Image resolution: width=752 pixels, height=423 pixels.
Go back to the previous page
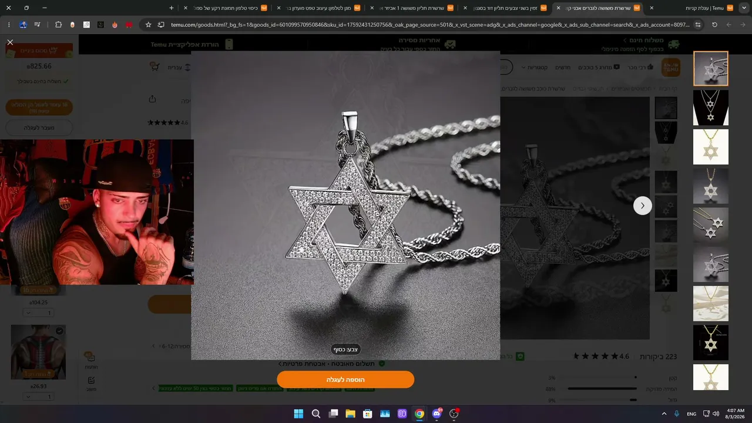click(744, 25)
